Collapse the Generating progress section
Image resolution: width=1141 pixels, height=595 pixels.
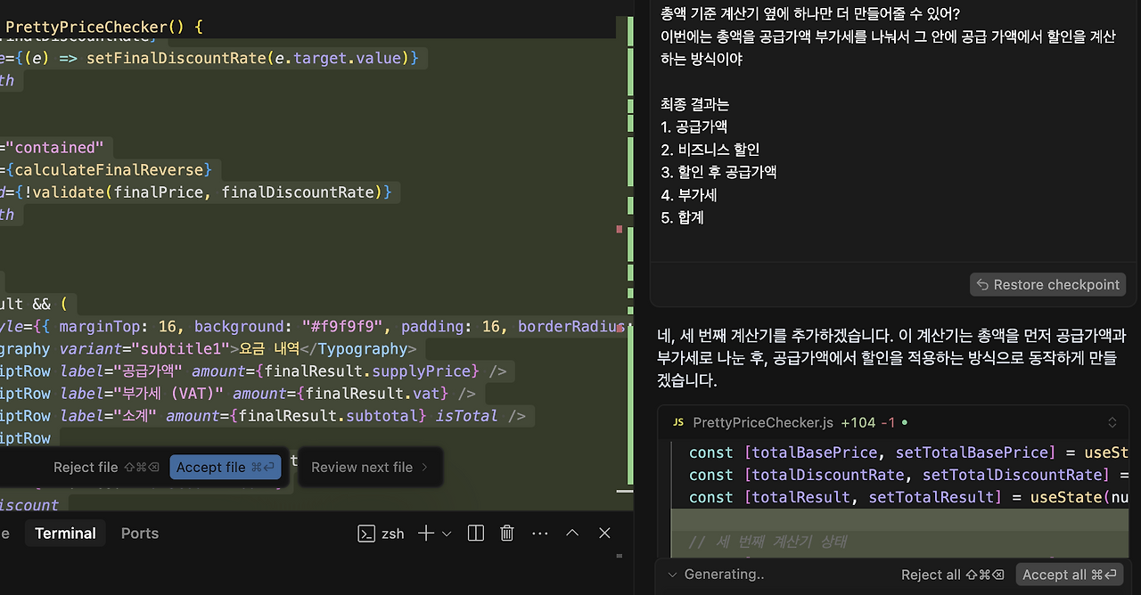point(673,575)
